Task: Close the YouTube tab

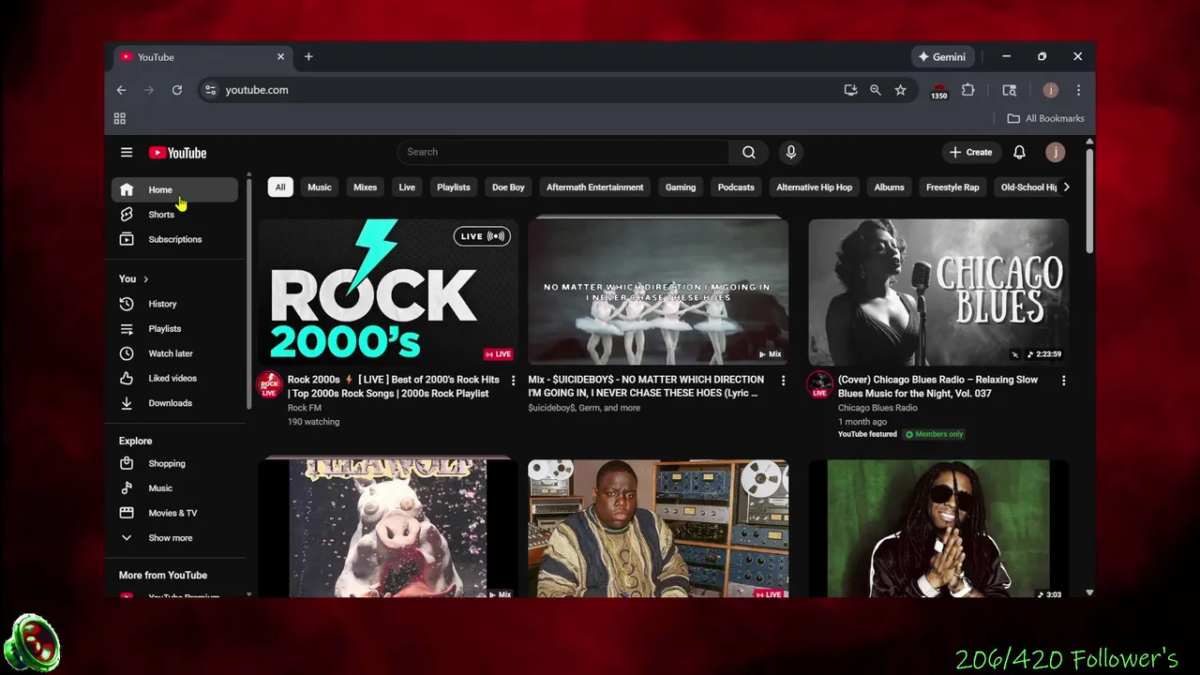Action: pyautogui.click(x=280, y=56)
